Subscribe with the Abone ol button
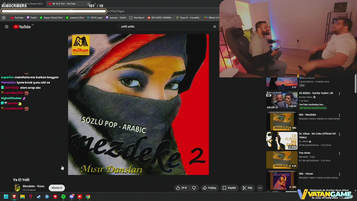Image resolution: width=357 pixels, height=201 pixels. coord(57,188)
